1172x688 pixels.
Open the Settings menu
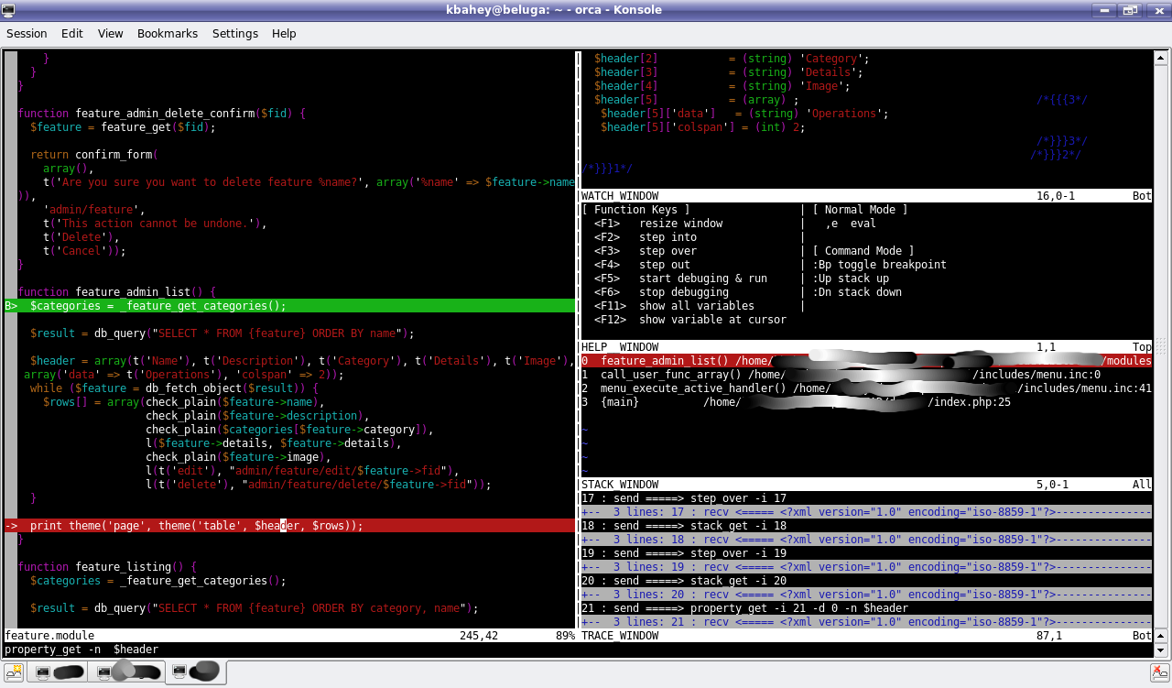(x=235, y=33)
